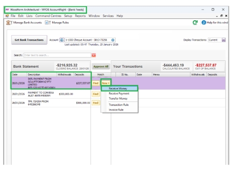The height and width of the screenshot is (174, 232).
Task: Click Find for the PAYMENT TO CONVERA row
Action: pyautogui.click(x=96, y=94)
